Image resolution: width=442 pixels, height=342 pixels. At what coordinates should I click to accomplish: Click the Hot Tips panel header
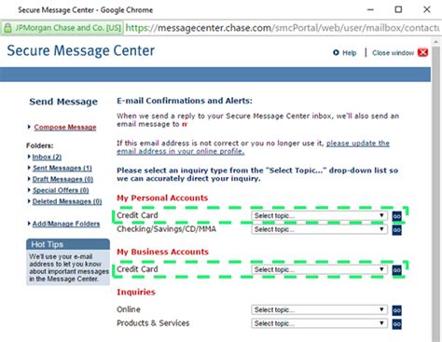pyautogui.click(x=68, y=244)
